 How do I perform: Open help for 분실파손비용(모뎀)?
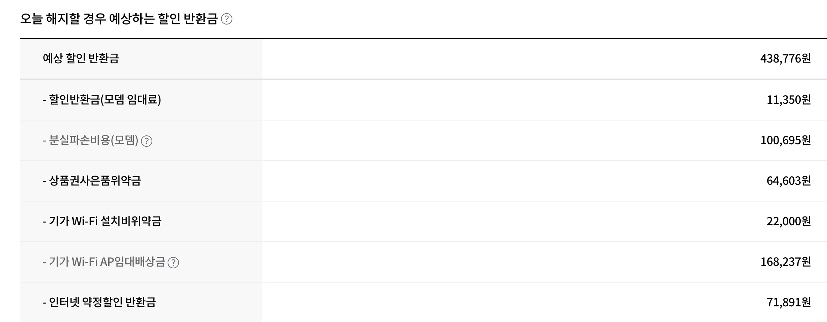click(x=147, y=141)
